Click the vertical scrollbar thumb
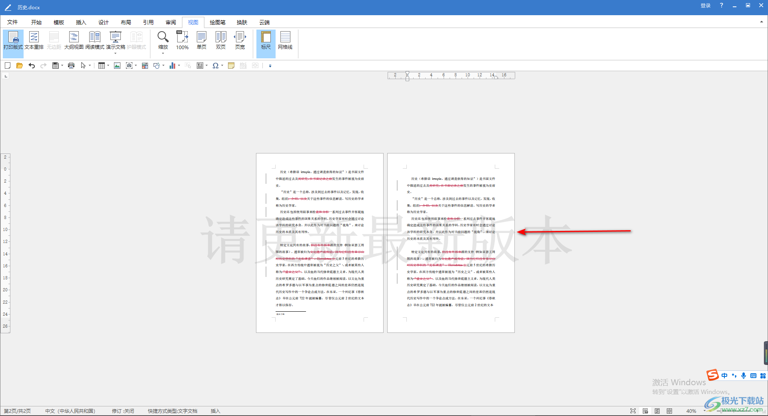Image resolution: width=768 pixels, height=416 pixels. coord(766,353)
